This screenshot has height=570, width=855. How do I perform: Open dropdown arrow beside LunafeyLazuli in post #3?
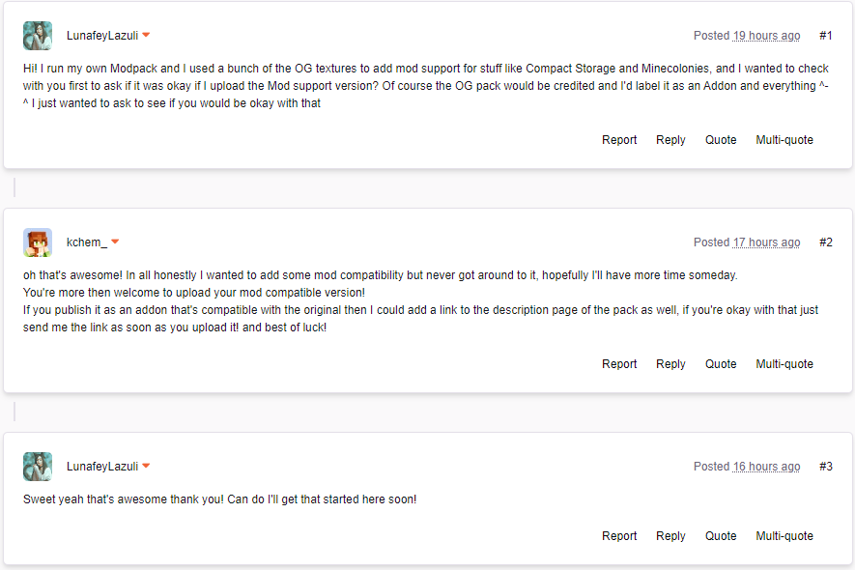pyautogui.click(x=147, y=467)
